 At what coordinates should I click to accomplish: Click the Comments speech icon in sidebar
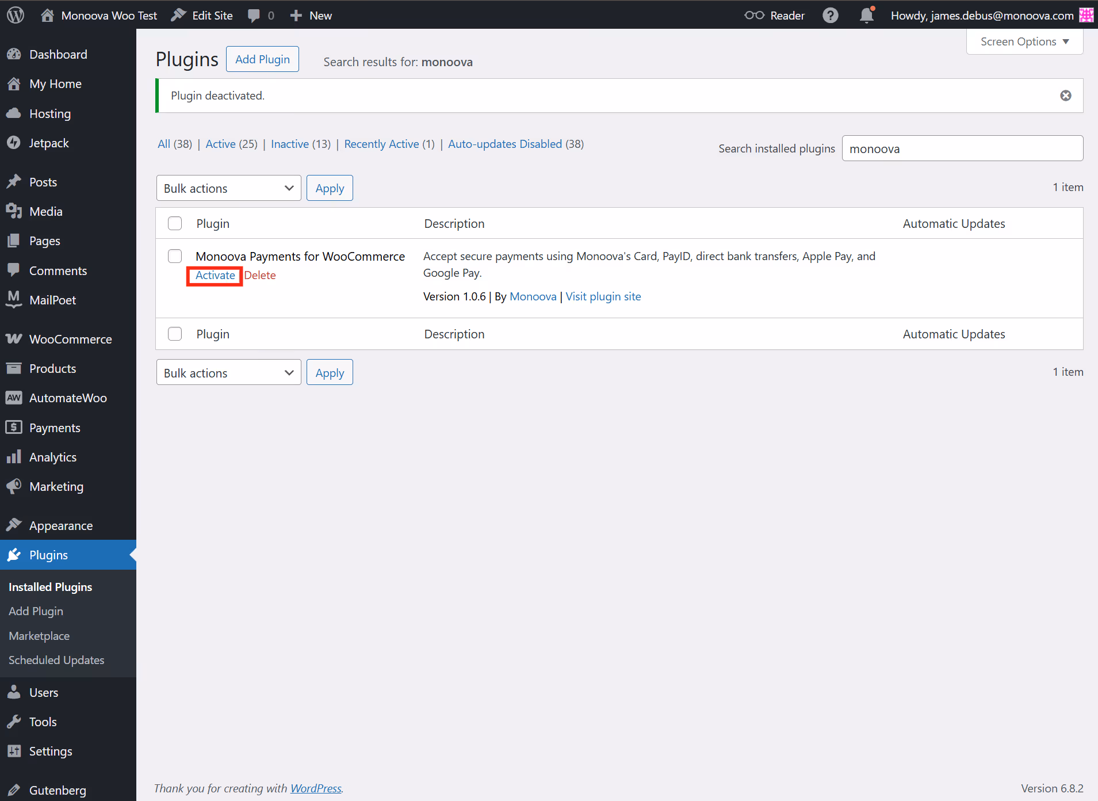click(14, 270)
